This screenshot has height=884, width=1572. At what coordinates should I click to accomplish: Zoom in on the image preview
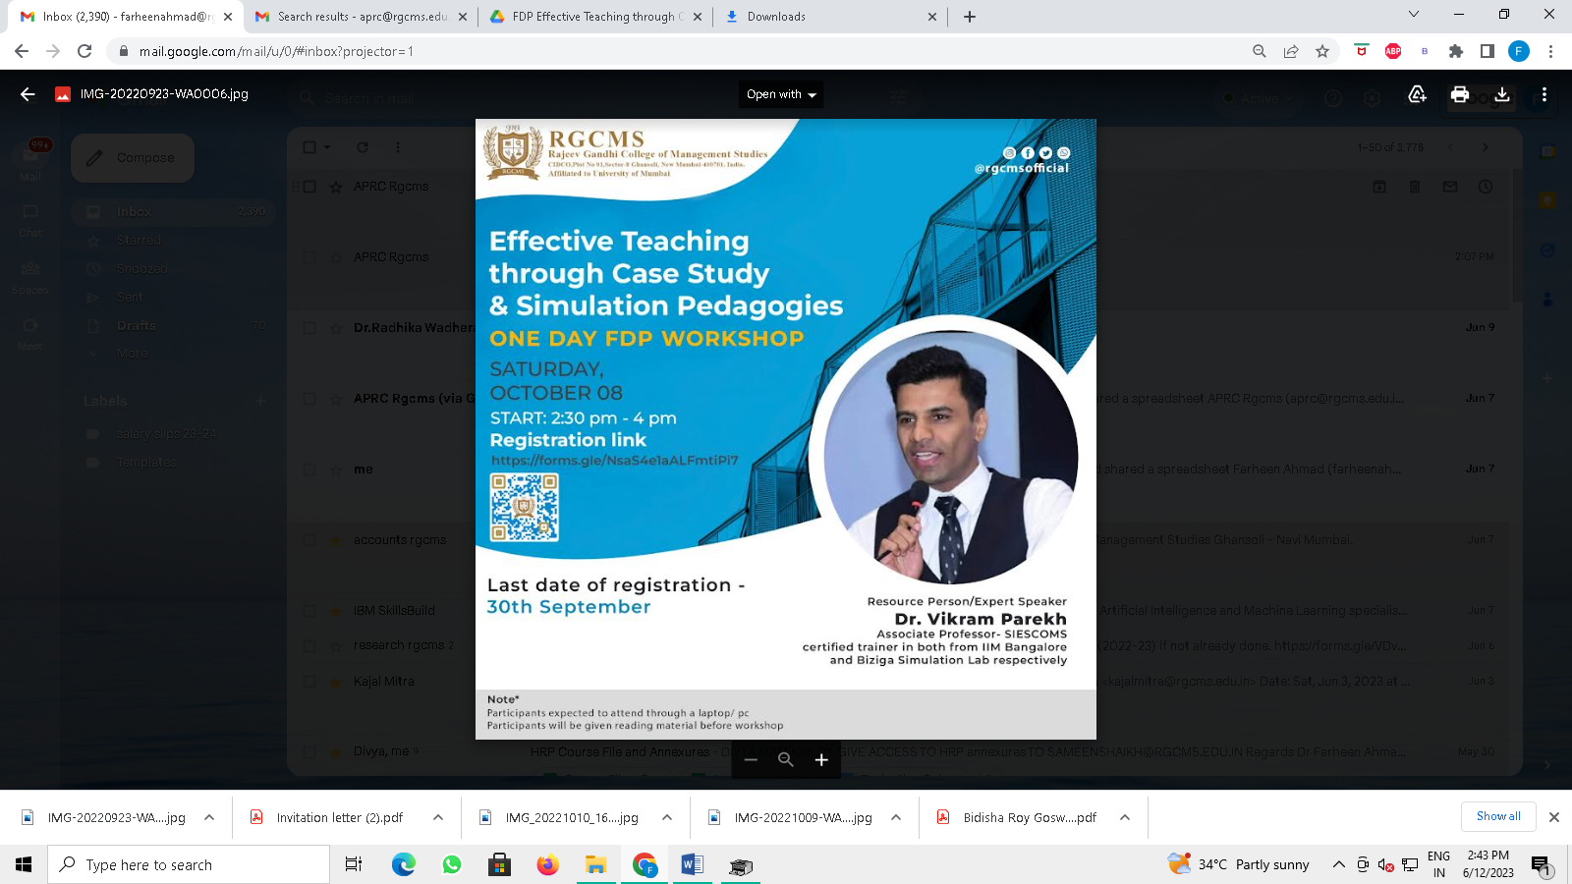tap(821, 760)
